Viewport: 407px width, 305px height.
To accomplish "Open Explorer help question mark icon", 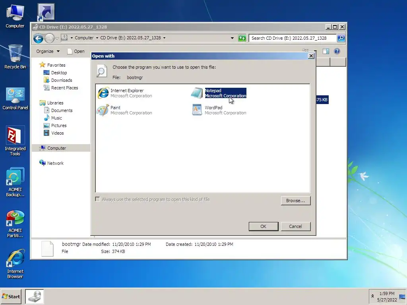I will 337,51.
